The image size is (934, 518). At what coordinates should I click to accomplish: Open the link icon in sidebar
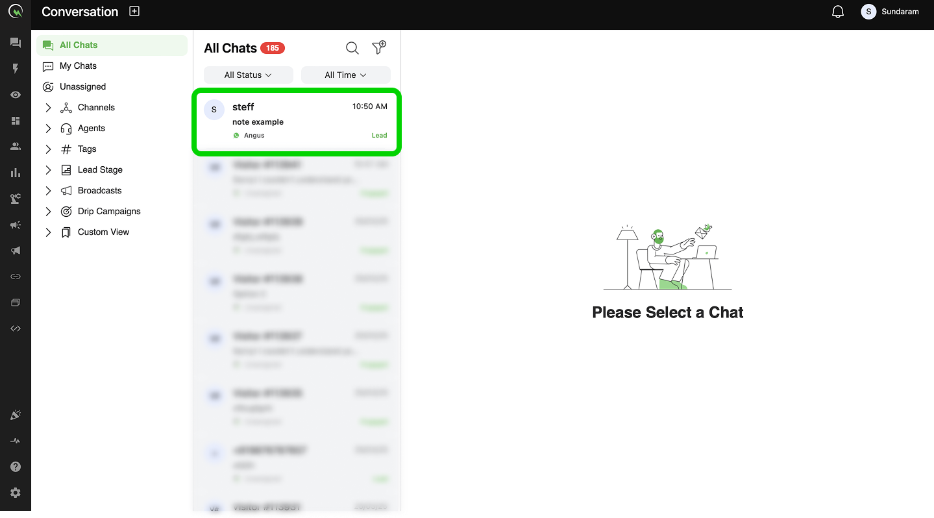point(16,277)
